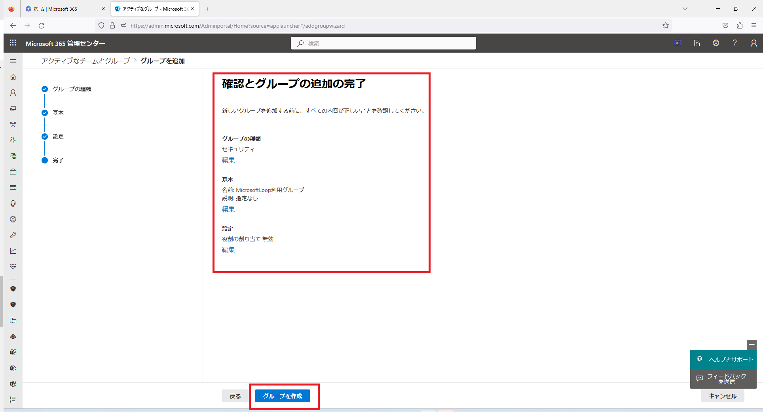The image size is (763, 414).
Task: Click the site padlock icon in address bar
Action: point(112,25)
